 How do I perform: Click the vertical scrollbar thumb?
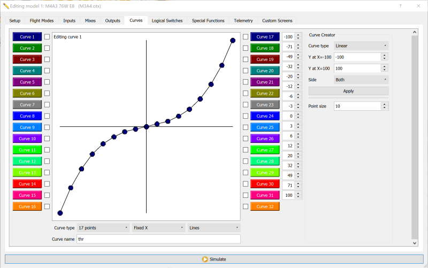coord(415,136)
